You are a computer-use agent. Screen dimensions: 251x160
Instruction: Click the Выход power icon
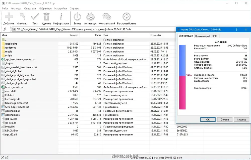click(77, 17)
